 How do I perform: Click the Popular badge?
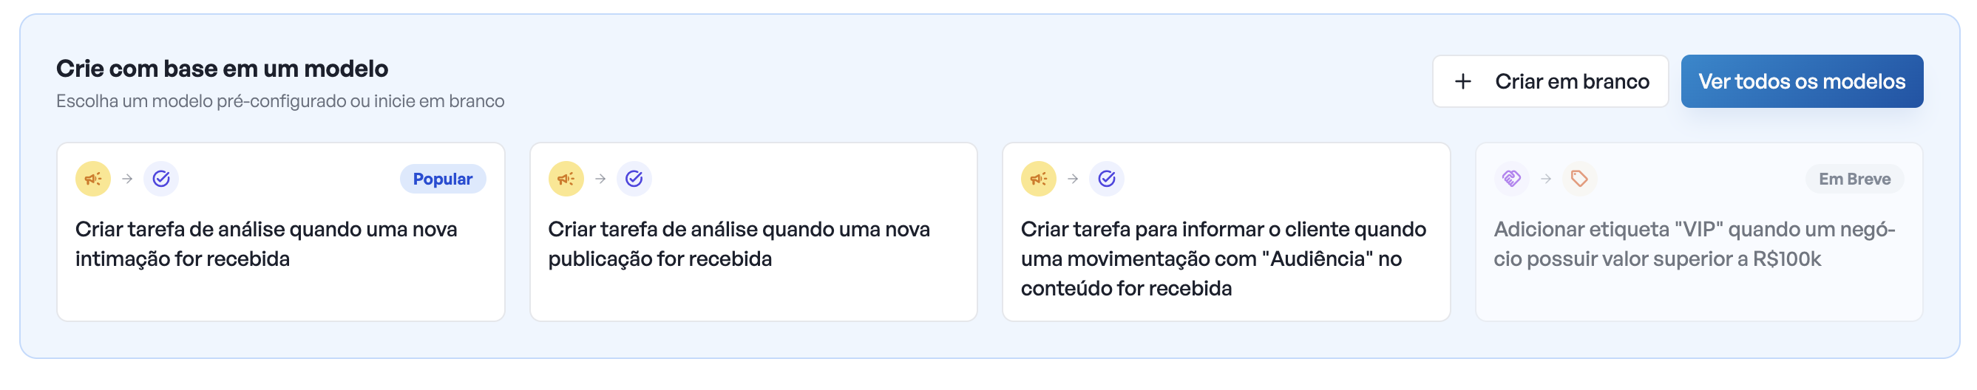click(x=442, y=179)
